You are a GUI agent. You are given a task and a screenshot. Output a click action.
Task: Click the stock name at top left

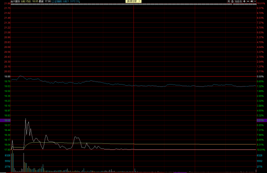[x=15, y=2]
